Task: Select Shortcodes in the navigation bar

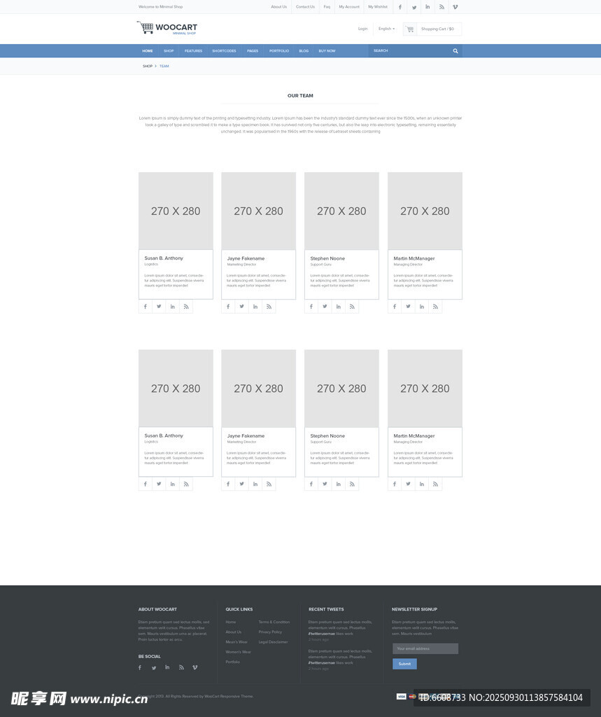Action: click(x=224, y=51)
